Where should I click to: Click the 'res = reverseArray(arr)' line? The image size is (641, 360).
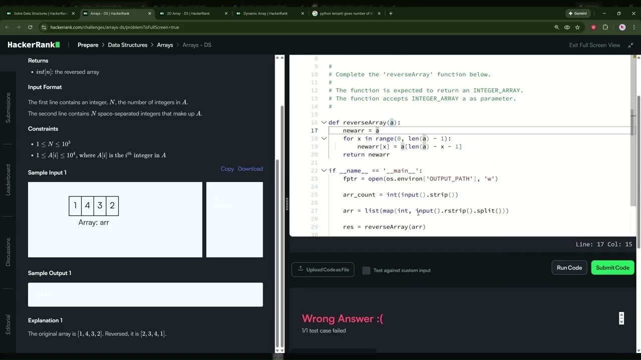pyautogui.click(x=384, y=226)
